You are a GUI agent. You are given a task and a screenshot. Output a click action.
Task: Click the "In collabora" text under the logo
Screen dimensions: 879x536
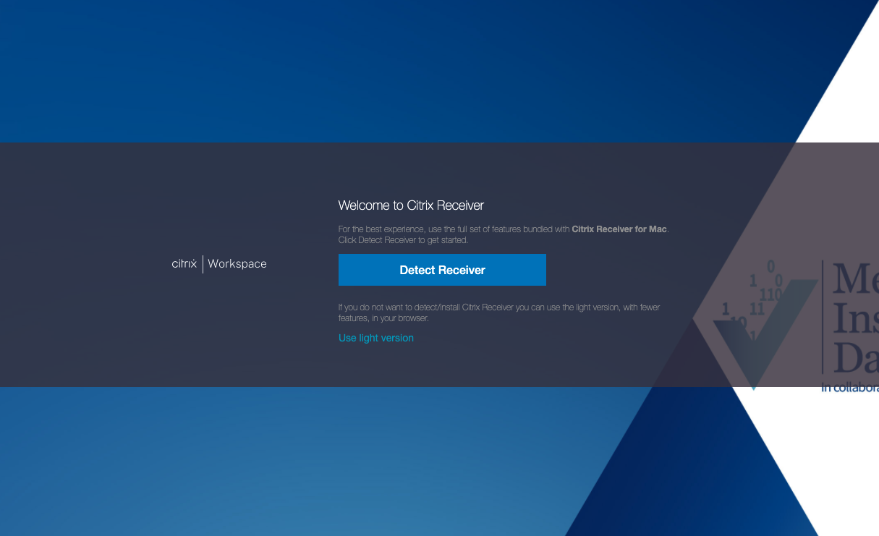[x=849, y=388]
